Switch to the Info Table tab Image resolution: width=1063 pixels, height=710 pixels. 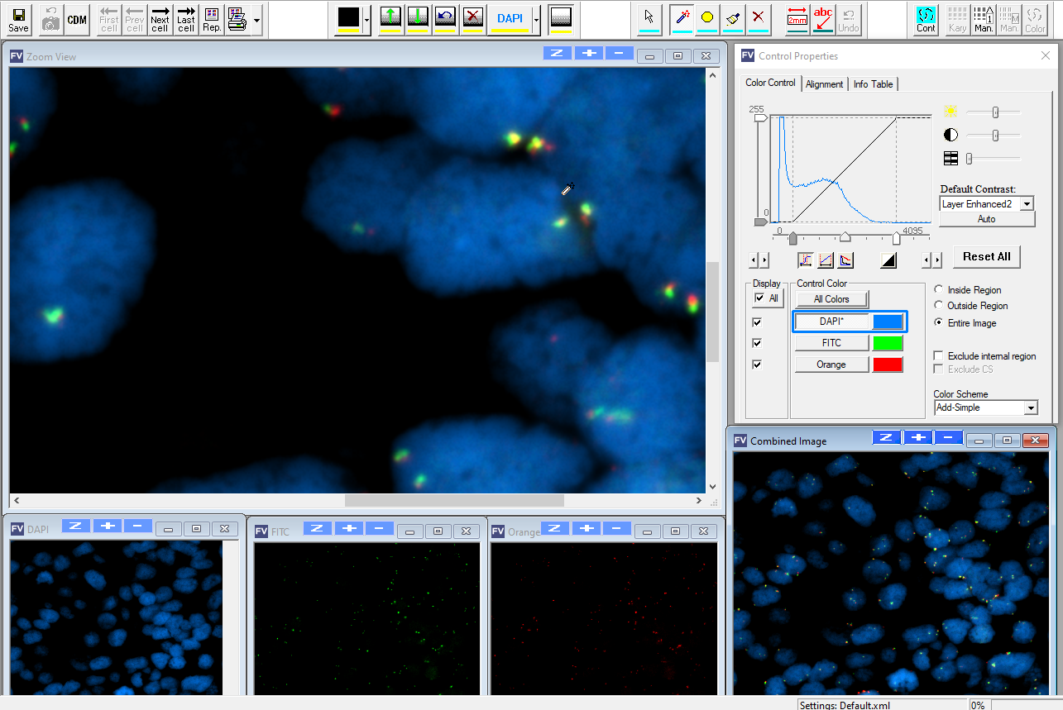click(874, 84)
